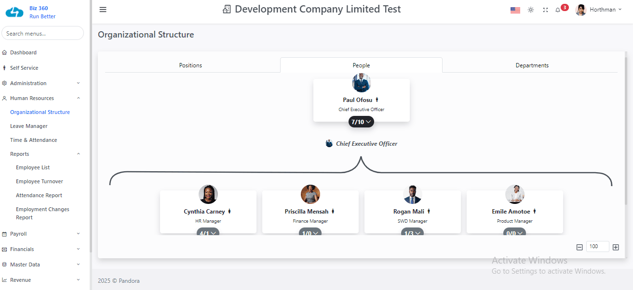Click the Administration gear icon
The height and width of the screenshot is (290, 633).
click(5, 83)
